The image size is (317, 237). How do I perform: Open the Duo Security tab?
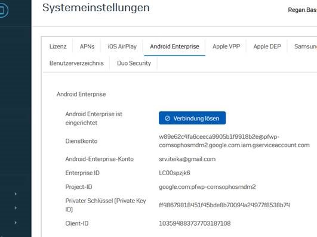click(134, 63)
